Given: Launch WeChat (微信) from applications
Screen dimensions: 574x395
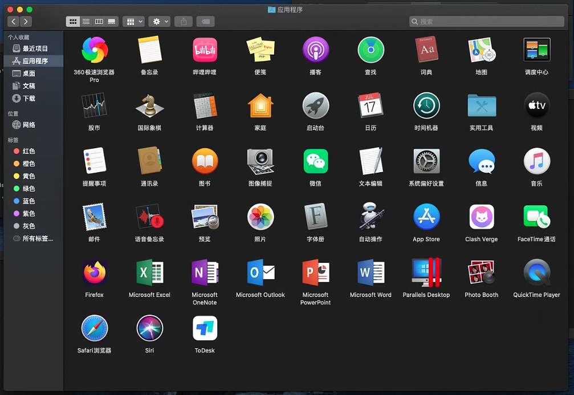Looking at the screenshot, I should point(315,161).
